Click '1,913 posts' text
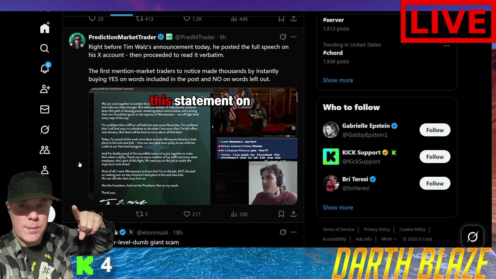 [x=336, y=28]
